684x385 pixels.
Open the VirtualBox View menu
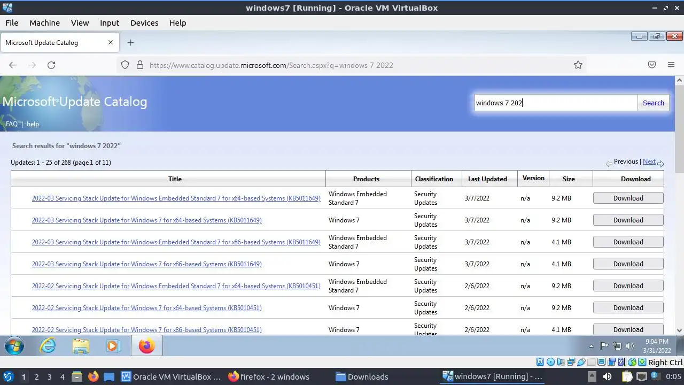tap(80, 23)
